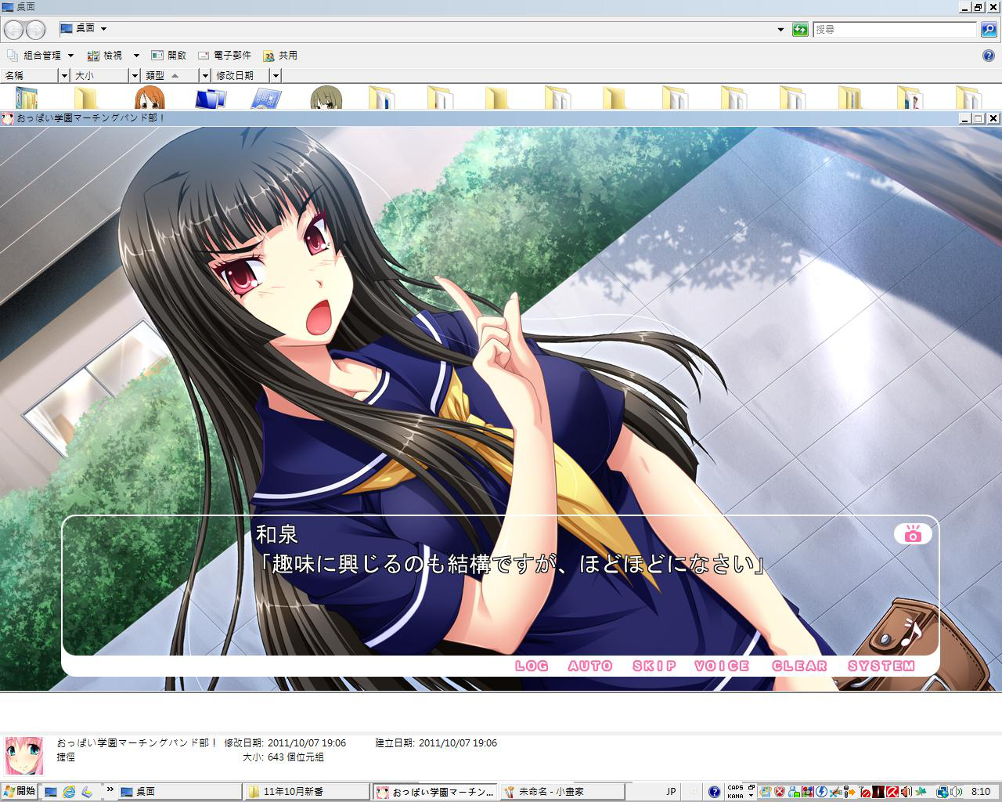Click the language bar help icon
1002x802 pixels.
(714, 792)
